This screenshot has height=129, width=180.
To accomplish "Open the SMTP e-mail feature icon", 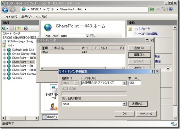I will [54, 89].
